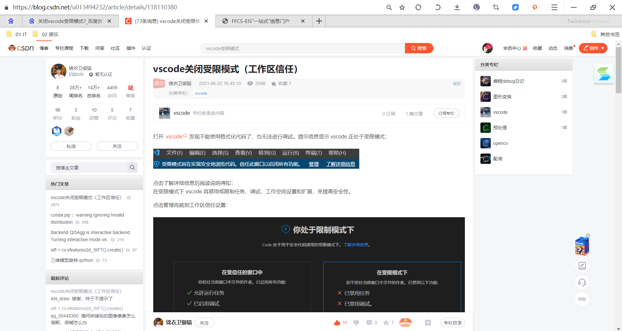Viewport: 622px width, 331px height.
Task: Switch to the 关闭vscode受限模式 Baidu tab
Action: point(70,21)
